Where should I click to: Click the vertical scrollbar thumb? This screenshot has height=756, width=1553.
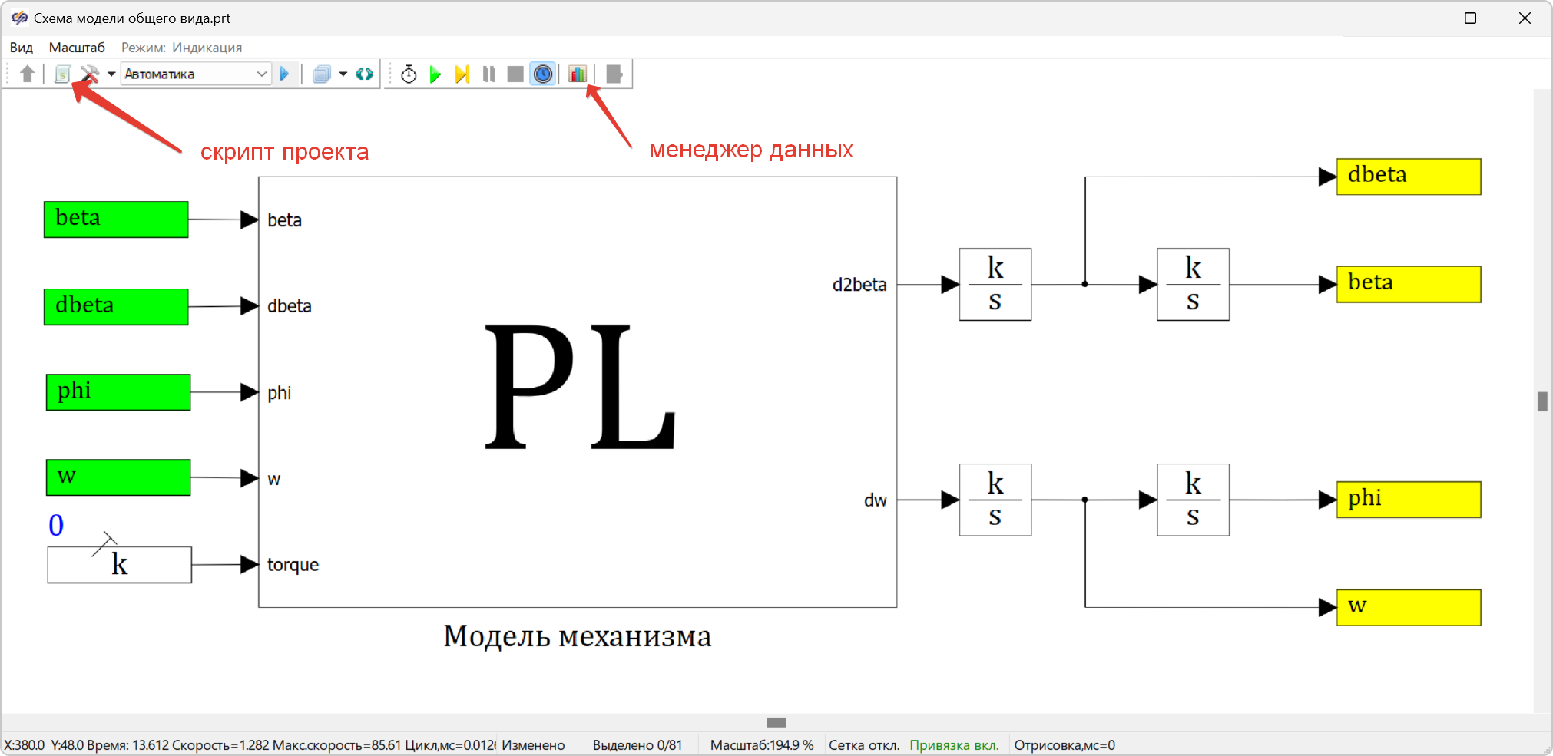click(x=1542, y=401)
